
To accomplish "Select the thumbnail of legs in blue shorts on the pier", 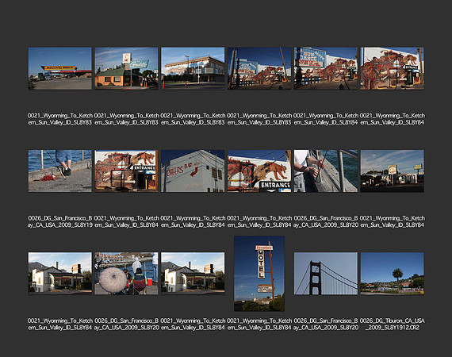I will pyautogui.click(x=60, y=171).
